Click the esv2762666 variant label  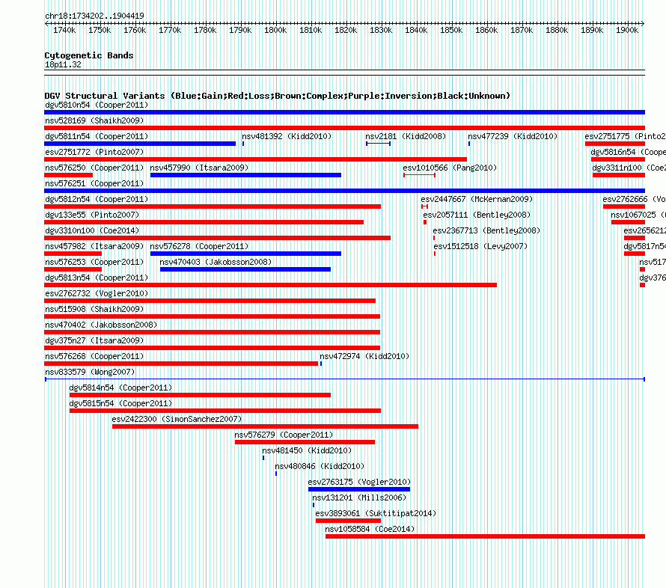pos(634,199)
